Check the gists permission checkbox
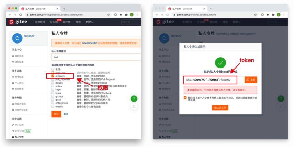 pyautogui.click(x=53, y=100)
